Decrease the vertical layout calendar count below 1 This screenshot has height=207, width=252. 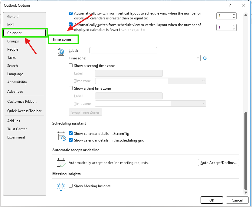pyautogui.click(x=234, y=29)
